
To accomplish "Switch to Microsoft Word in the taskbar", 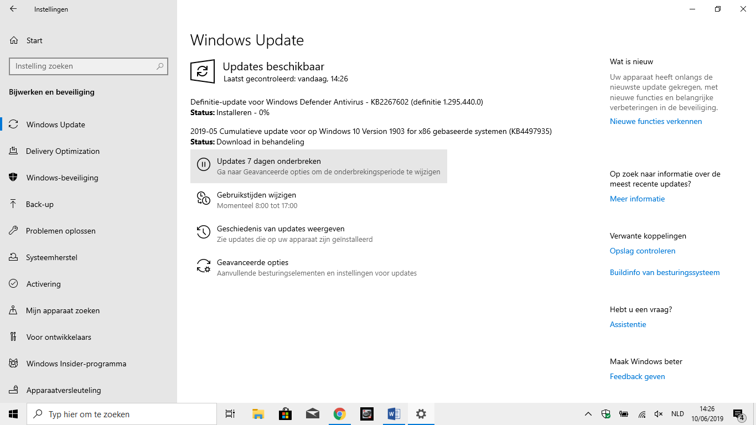I will click(x=393, y=414).
